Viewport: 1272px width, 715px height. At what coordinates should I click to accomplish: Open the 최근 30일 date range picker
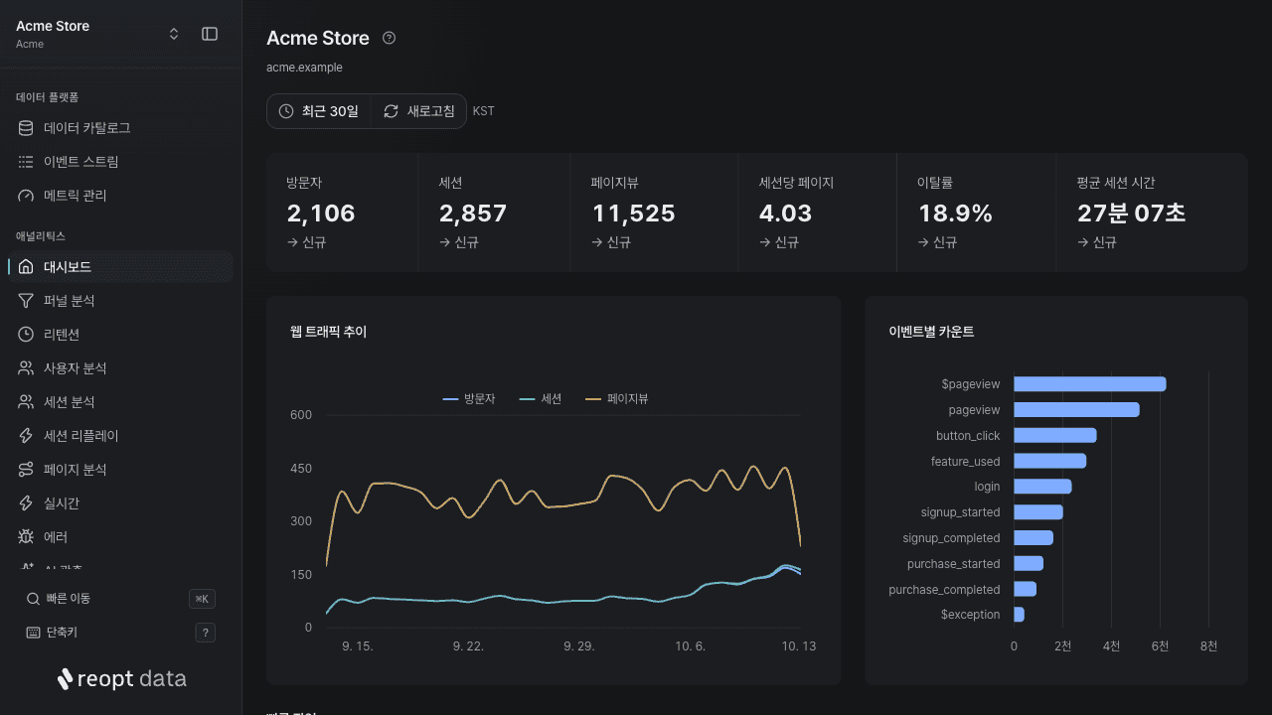click(319, 111)
